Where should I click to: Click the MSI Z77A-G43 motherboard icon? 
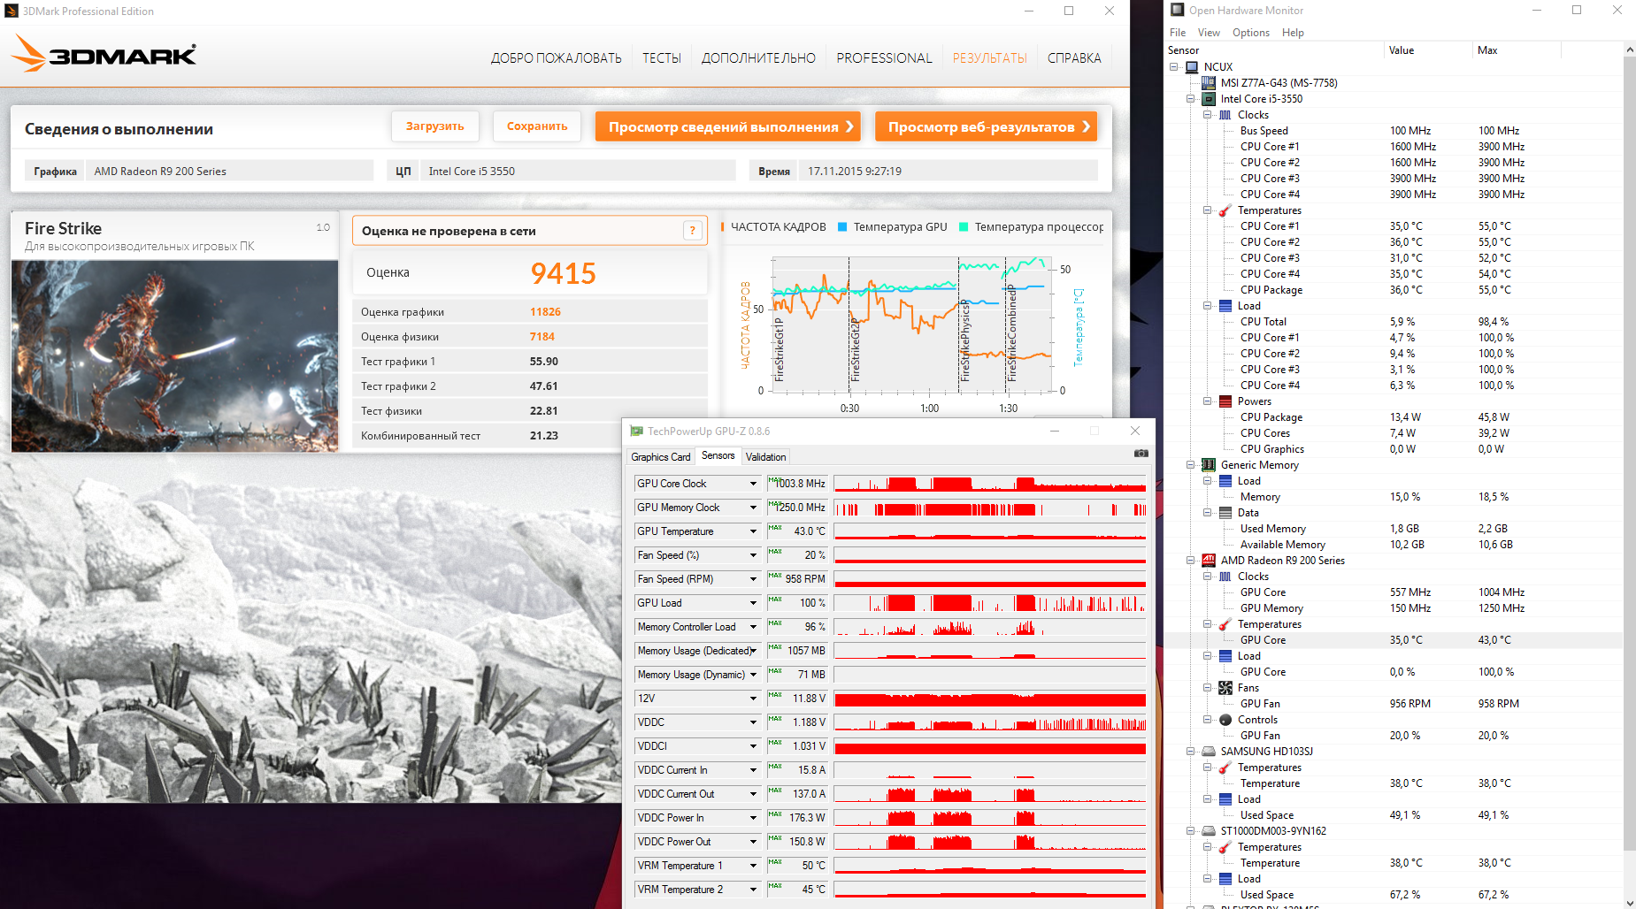1209,83
